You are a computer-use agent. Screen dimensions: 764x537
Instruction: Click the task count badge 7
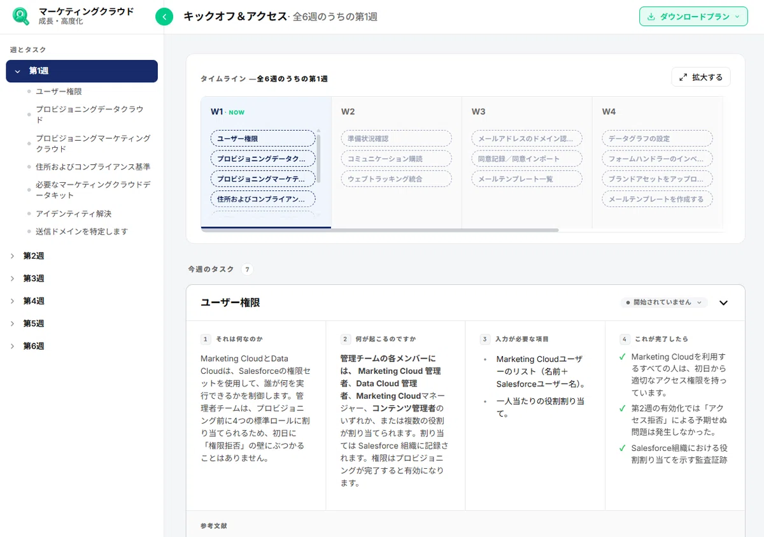(x=247, y=269)
